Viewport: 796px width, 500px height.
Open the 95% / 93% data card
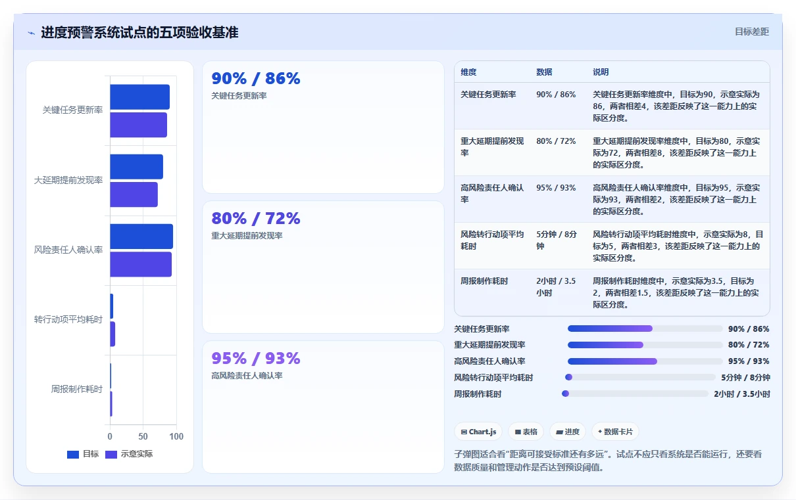pyautogui.click(x=323, y=407)
